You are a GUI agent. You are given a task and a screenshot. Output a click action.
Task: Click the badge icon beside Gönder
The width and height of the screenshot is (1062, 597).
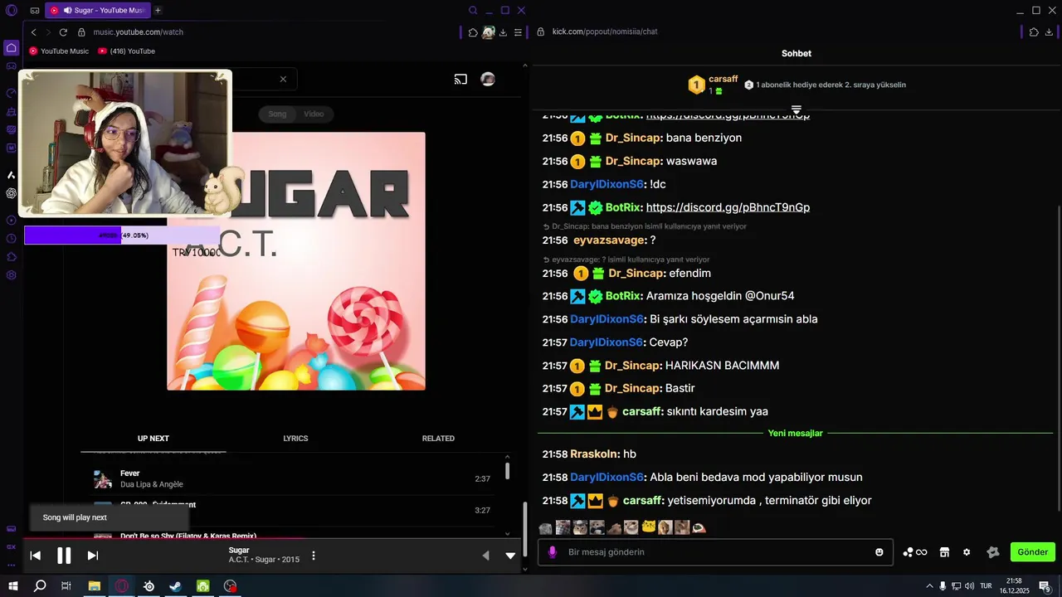[993, 552]
